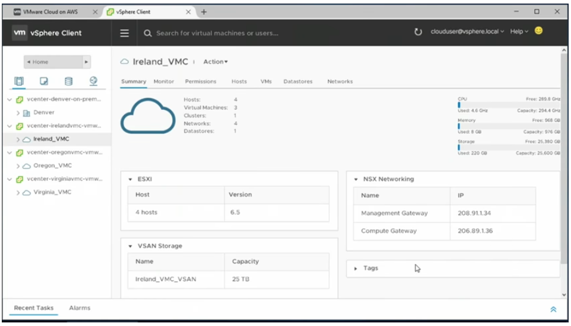The image size is (571, 326).
Task: Click the small cloud icon beside Ireland_VMC title
Action: pos(125,61)
